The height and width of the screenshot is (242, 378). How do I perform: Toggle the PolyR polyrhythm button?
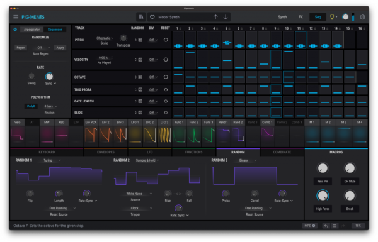point(31,106)
